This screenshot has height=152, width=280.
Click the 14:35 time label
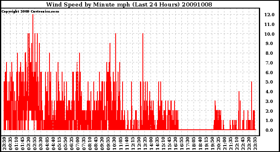tap(157, 144)
